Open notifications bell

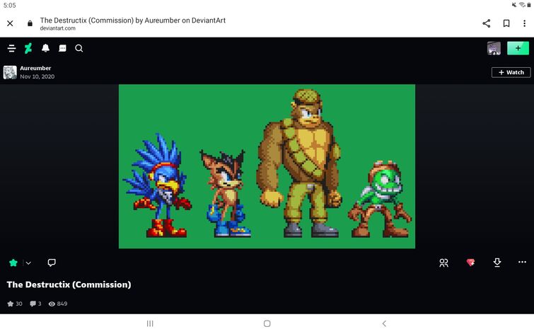[x=46, y=48]
